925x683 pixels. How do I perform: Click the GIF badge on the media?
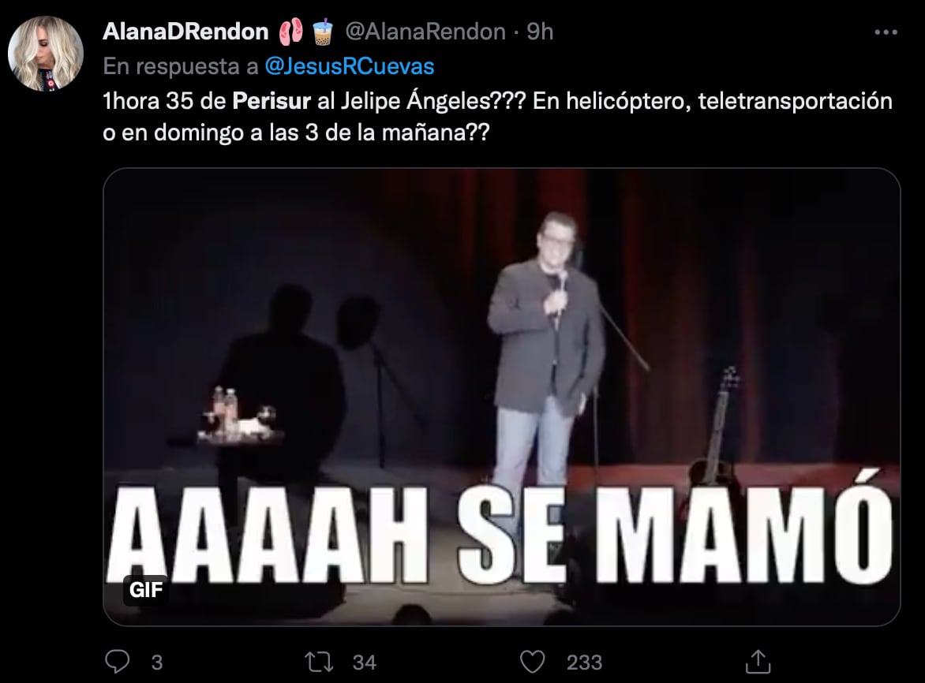(x=146, y=589)
